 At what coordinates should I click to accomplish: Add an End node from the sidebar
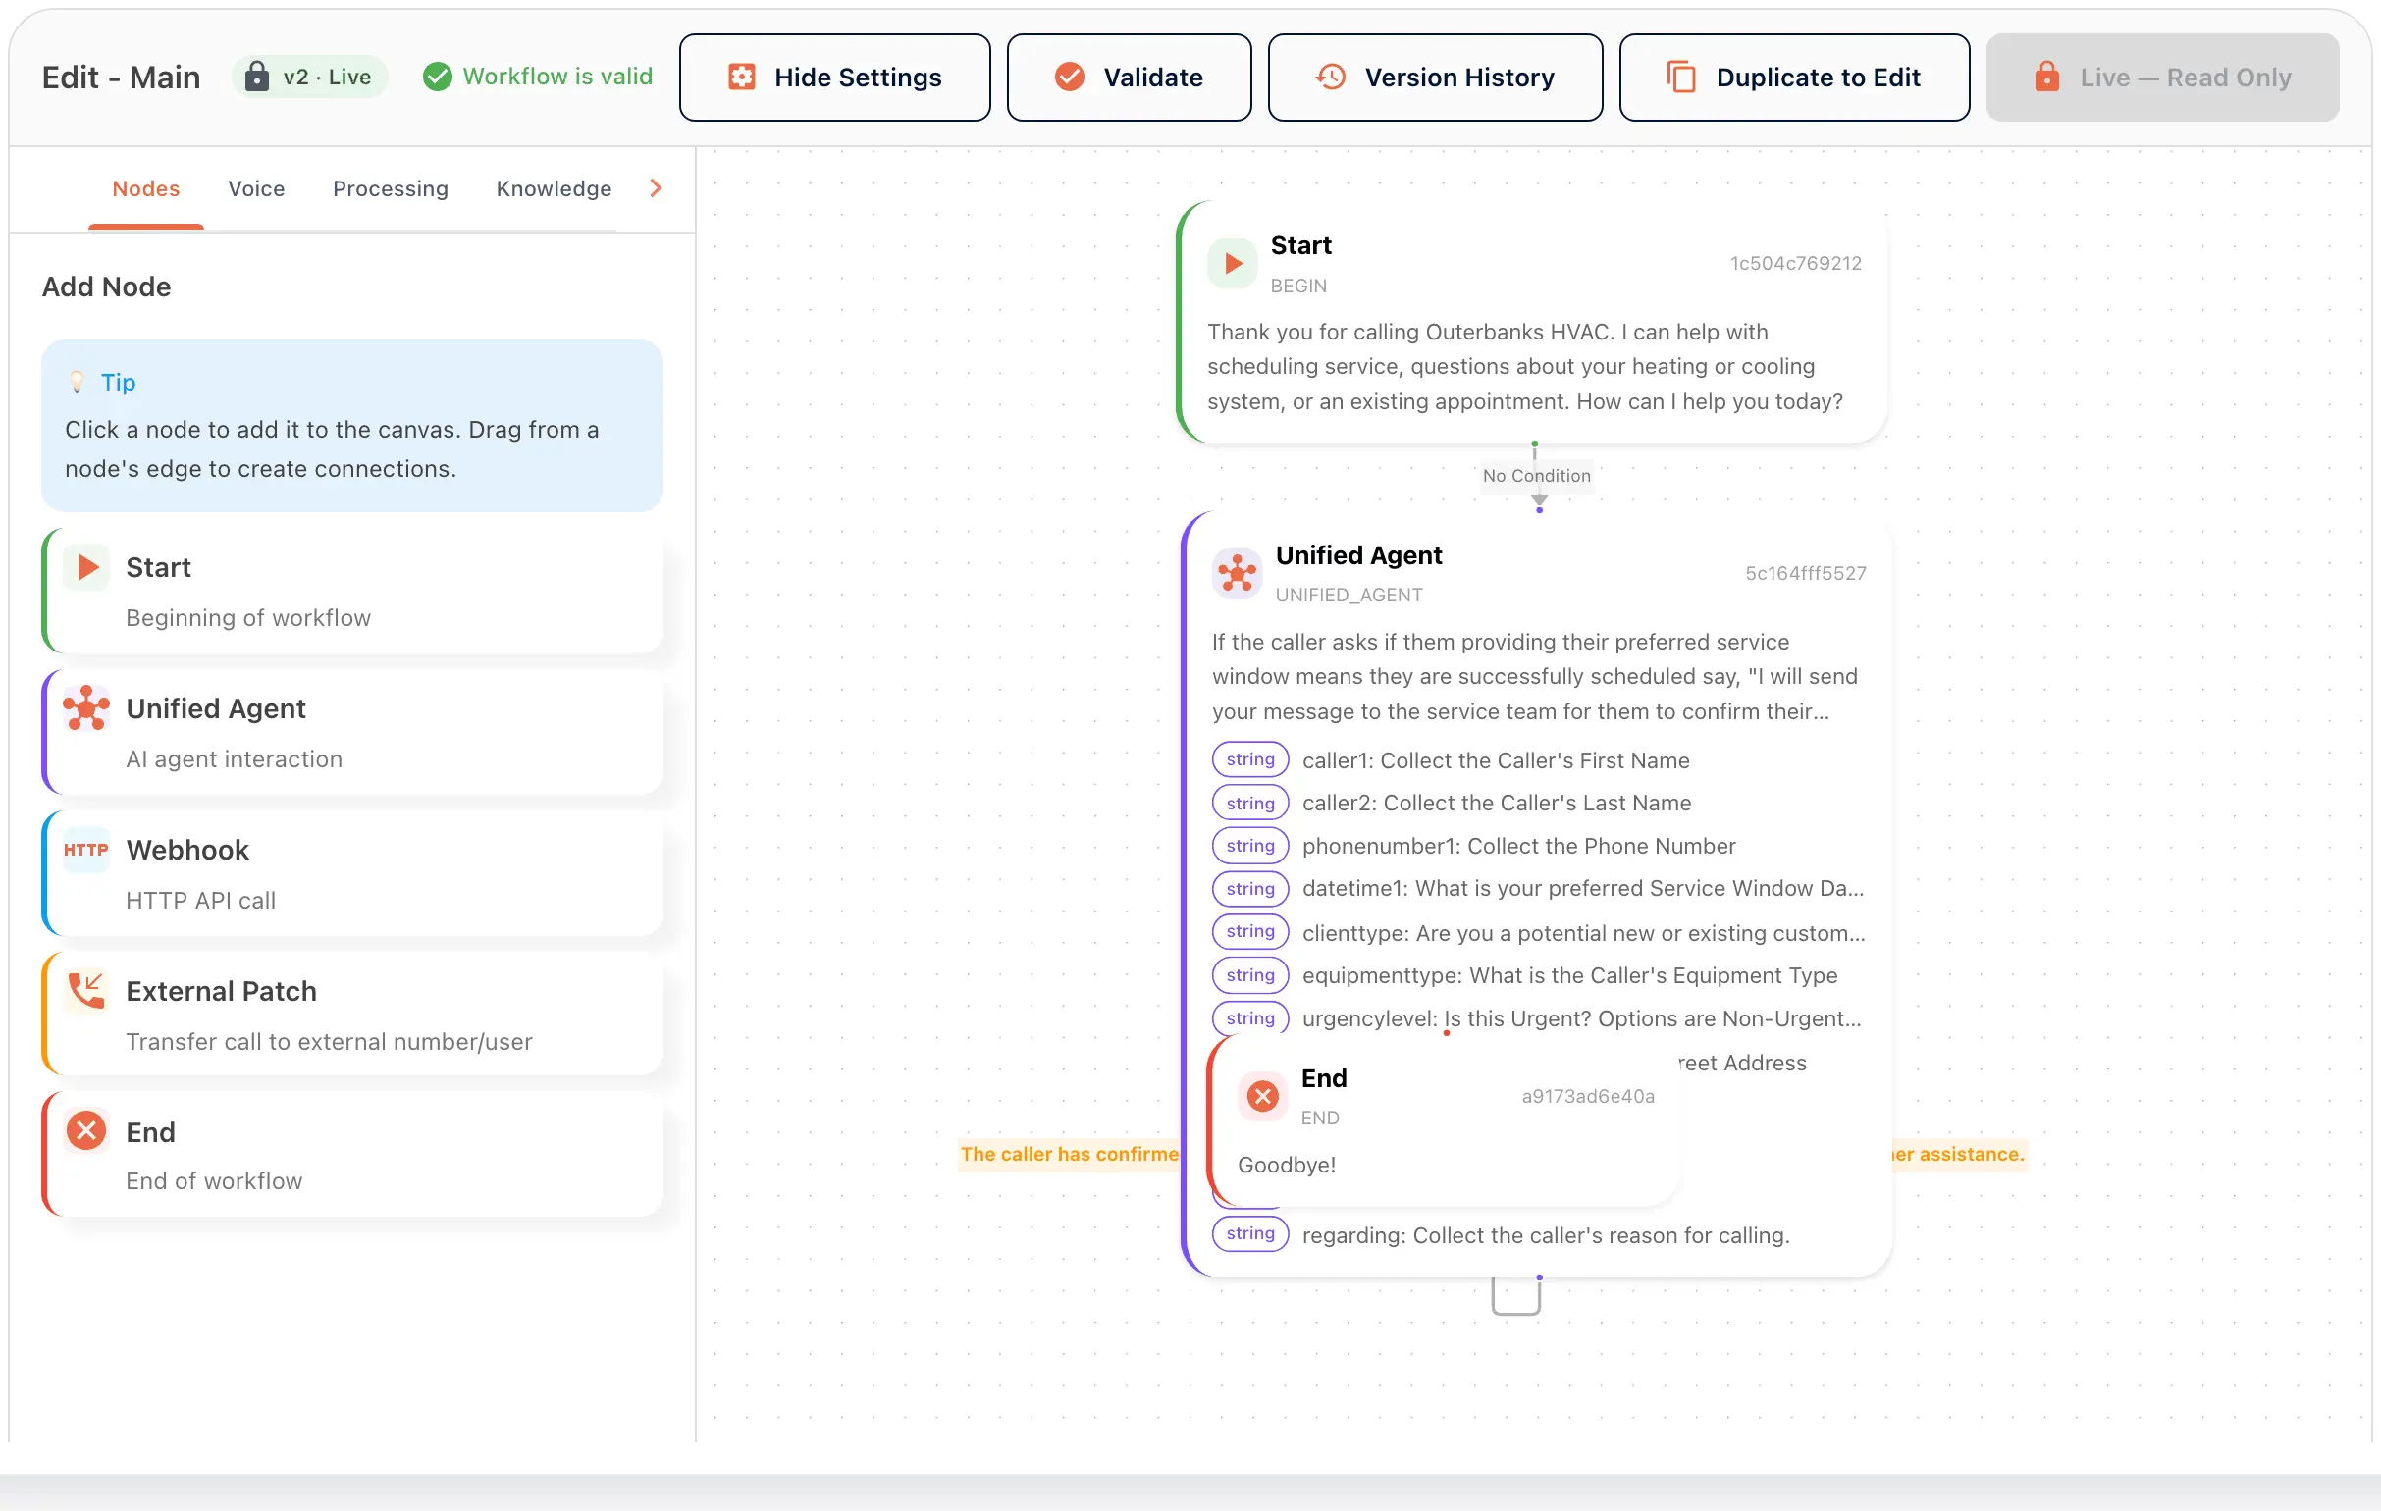pos(352,1155)
